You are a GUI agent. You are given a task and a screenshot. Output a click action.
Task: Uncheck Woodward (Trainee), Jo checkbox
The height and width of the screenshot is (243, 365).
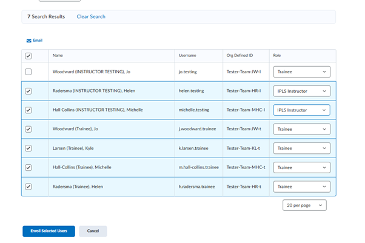pyautogui.click(x=28, y=129)
